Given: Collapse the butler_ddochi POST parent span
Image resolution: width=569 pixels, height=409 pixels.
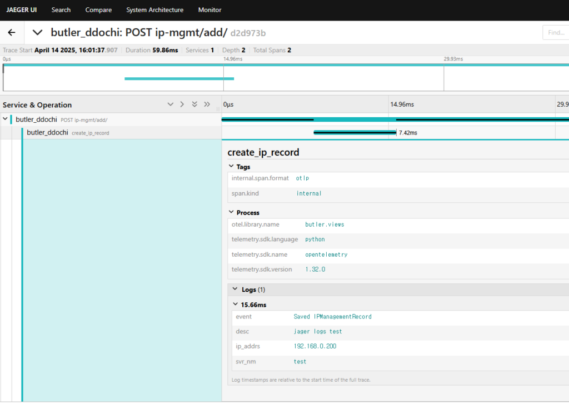Looking at the screenshot, I should [5, 119].
